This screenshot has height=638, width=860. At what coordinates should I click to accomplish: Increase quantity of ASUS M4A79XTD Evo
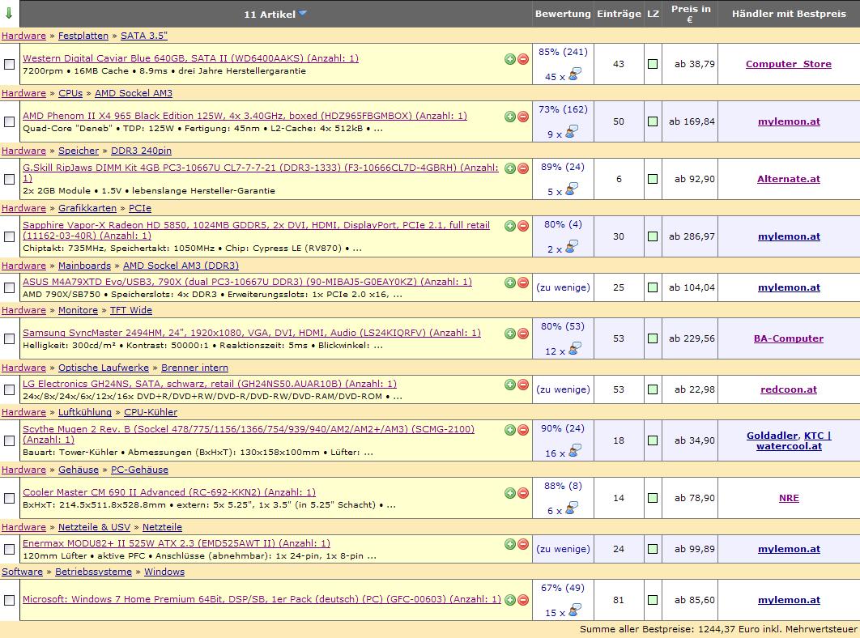point(510,283)
